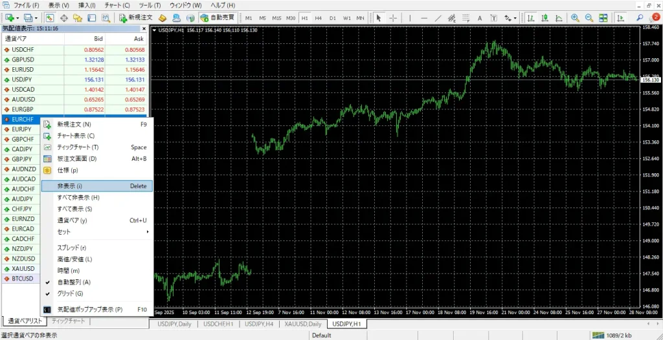Click the 新規注文 toolbar button

click(136, 17)
